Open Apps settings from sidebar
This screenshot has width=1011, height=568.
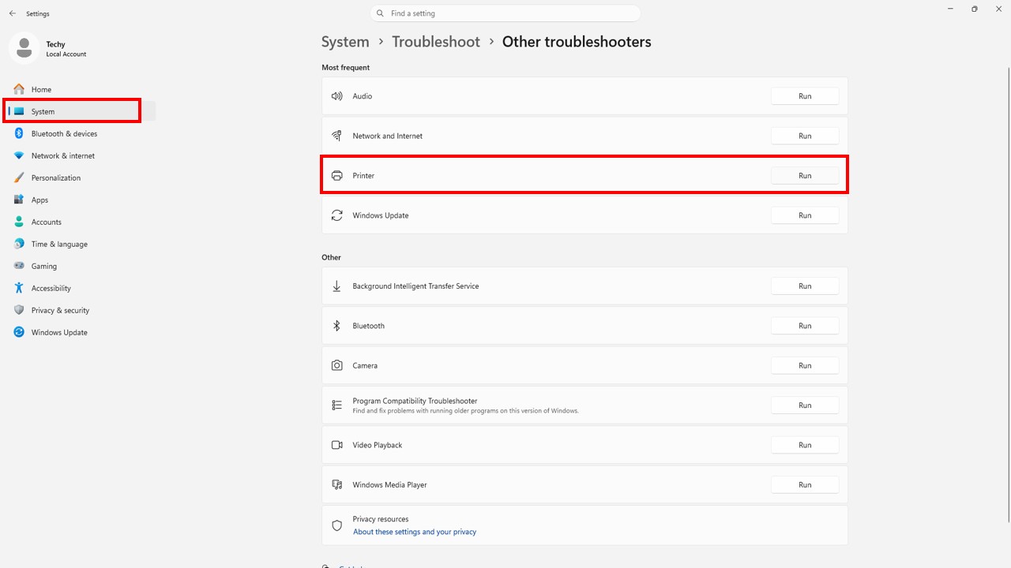pyautogui.click(x=39, y=200)
